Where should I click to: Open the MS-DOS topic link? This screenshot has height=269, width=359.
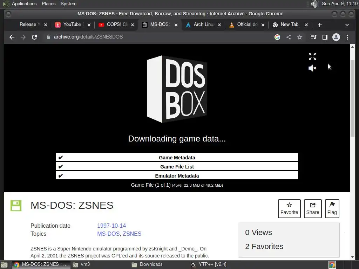pos(108,234)
